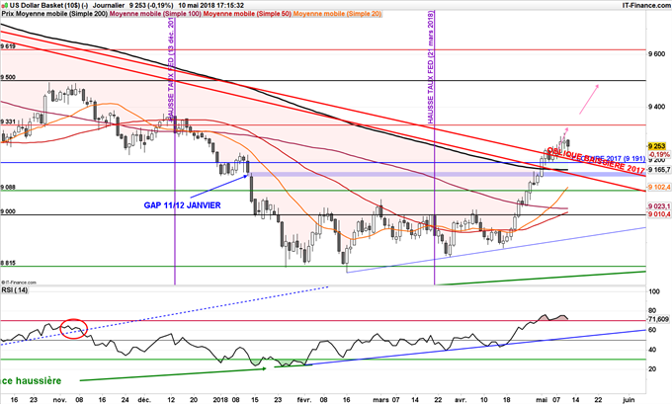Select the HAUSSE TAUX FED 13 déc. vertical label
Viewport: 672px width, 404px height.
click(x=171, y=70)
